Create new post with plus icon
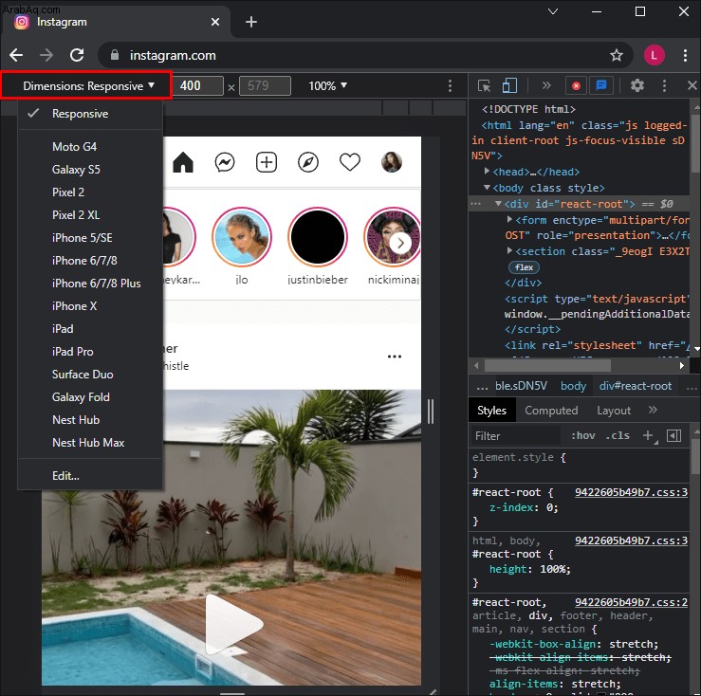The image size is (701, 696). (266, 162)
